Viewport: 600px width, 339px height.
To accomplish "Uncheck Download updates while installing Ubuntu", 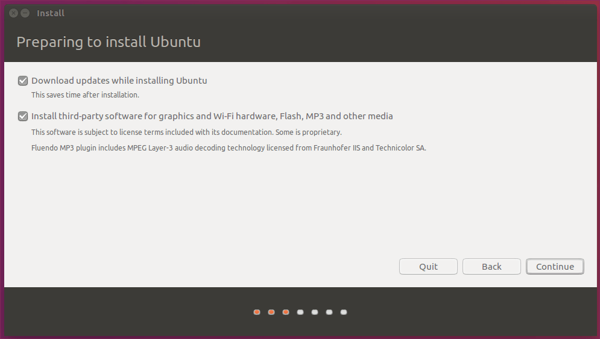I will pos(23,81).
